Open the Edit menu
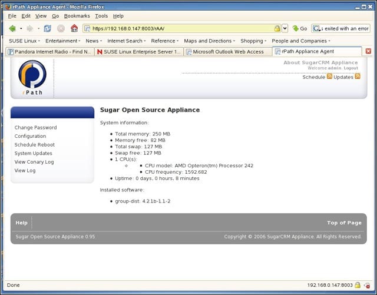377x295 pixels. pos(26,16)
